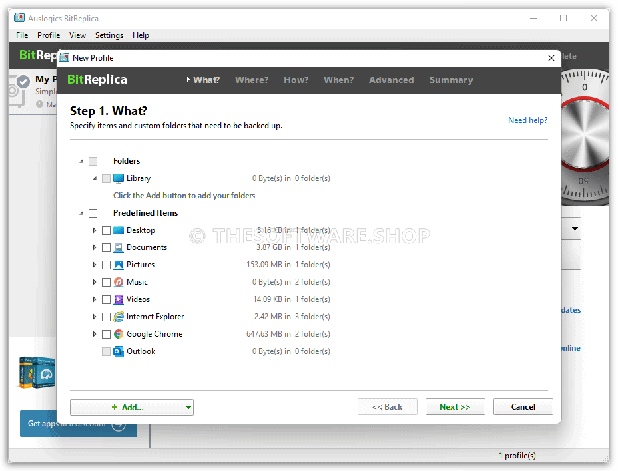Toggle the Library checkbox

coord(106,178)
